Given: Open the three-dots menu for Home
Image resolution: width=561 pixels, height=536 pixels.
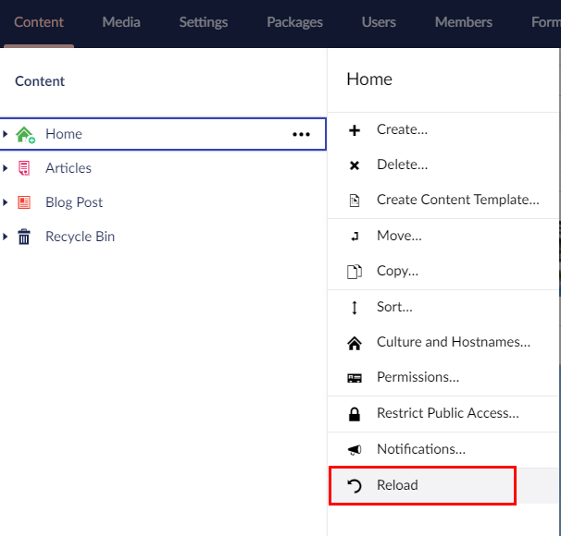Looking at the screenshot, I should click(301, 134).
